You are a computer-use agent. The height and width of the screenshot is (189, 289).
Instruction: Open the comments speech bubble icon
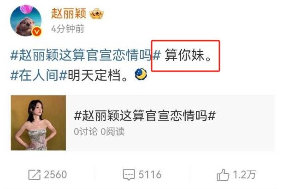(129, 175)
